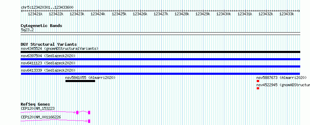Click ruler tick label 123429k
This screenshot has height=125, width=310.
(203, 14)
